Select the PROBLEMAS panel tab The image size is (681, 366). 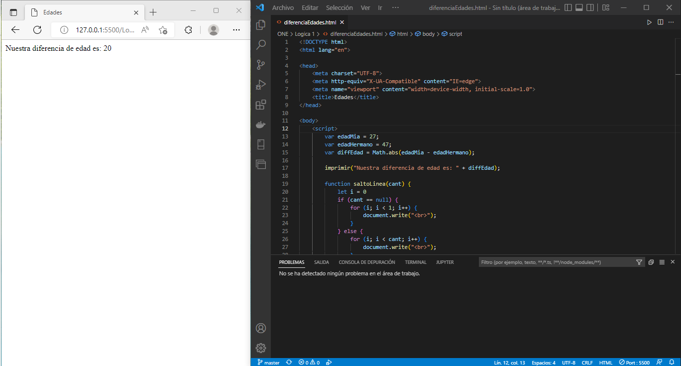pyautogui.click(x=292, y=262)
